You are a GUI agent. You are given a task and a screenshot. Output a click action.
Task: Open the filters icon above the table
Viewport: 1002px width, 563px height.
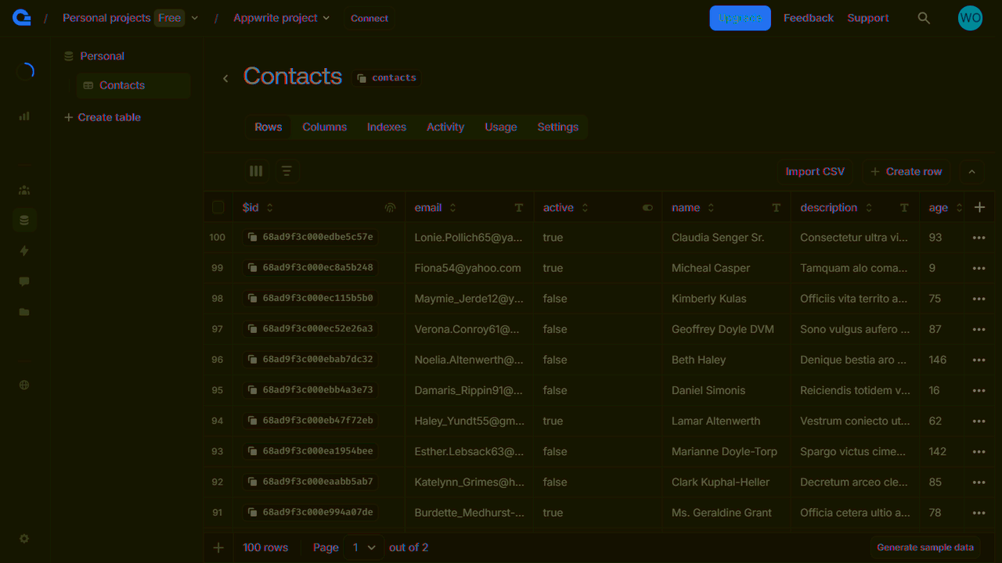point(287,170)
